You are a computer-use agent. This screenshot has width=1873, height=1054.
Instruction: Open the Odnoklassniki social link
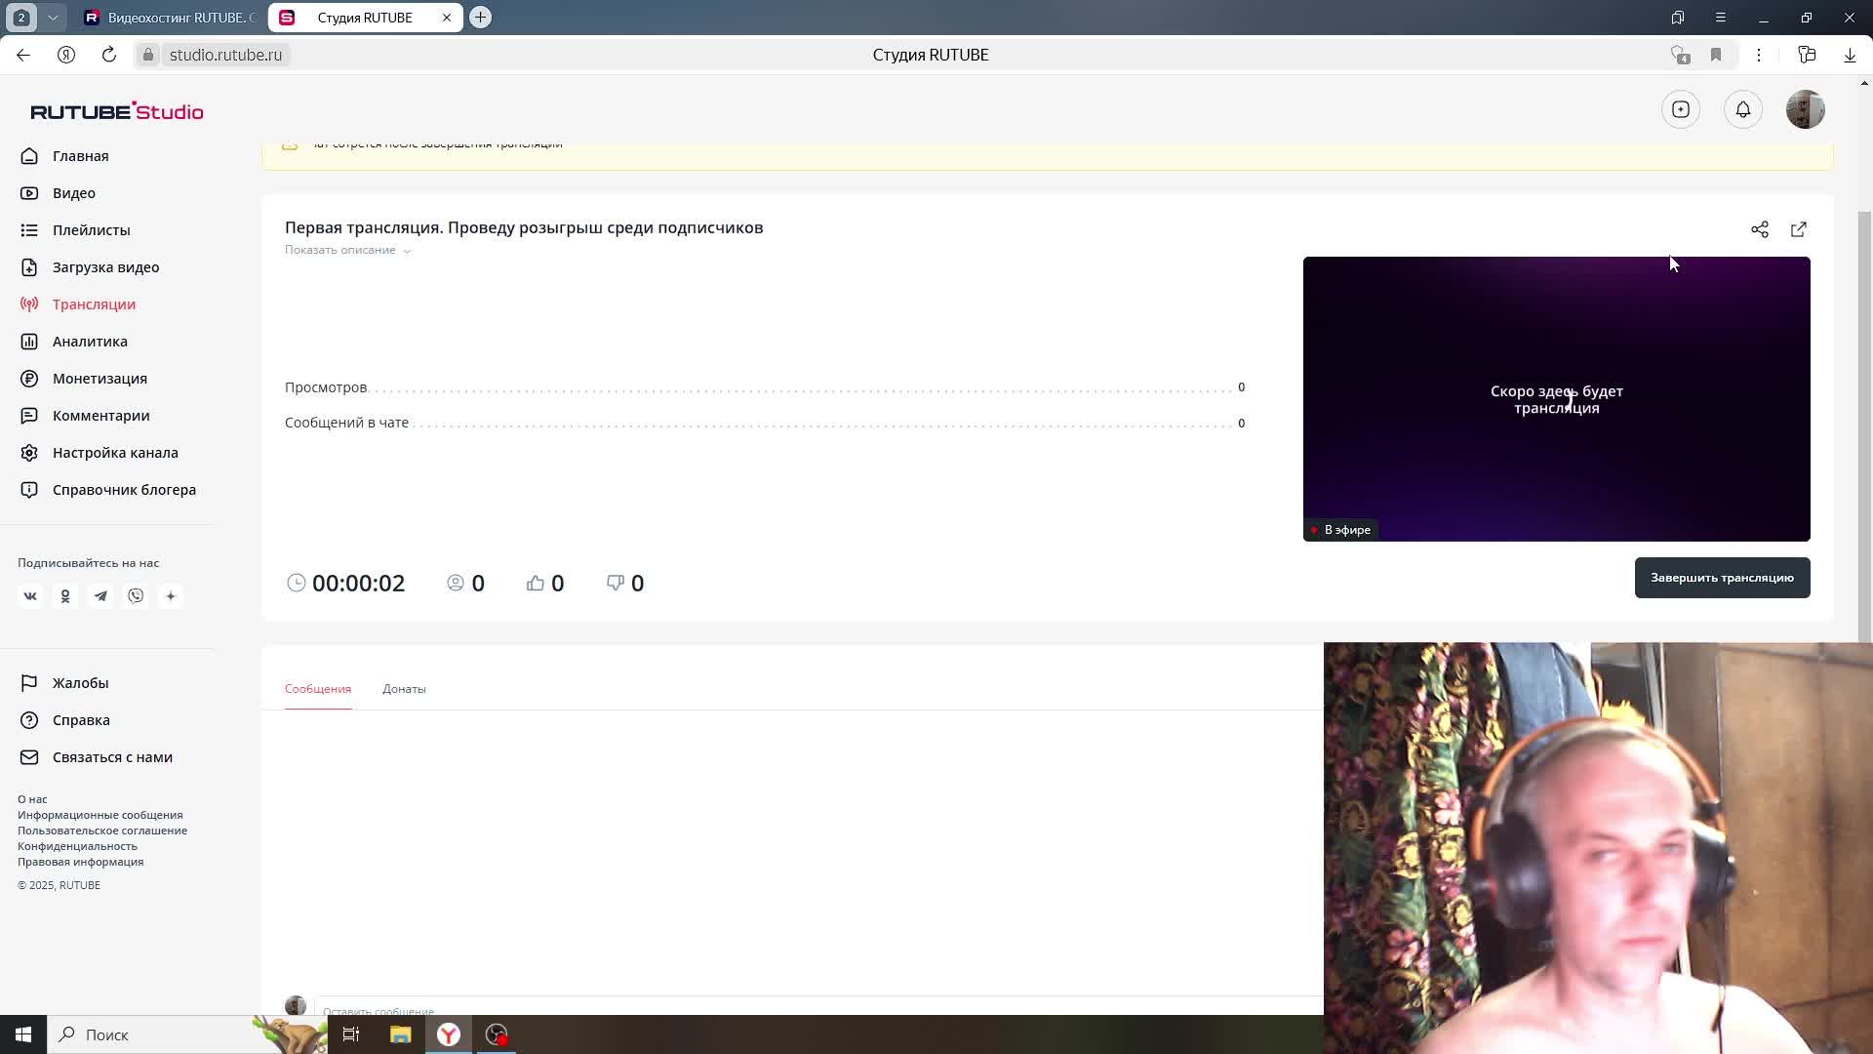65,596
